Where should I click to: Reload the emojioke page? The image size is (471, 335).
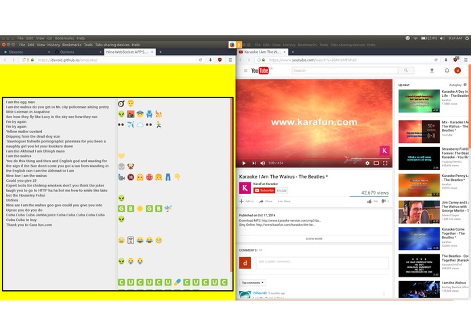click(x=201, y=60)
